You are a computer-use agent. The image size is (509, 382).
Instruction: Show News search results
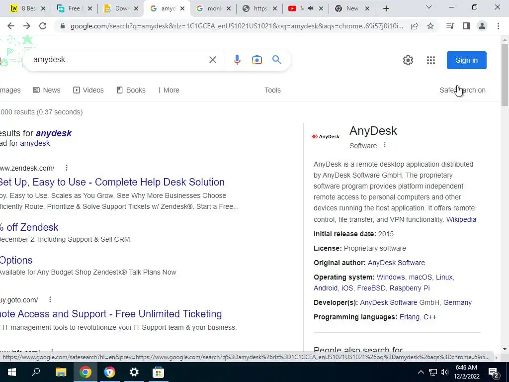click(47, 90)
